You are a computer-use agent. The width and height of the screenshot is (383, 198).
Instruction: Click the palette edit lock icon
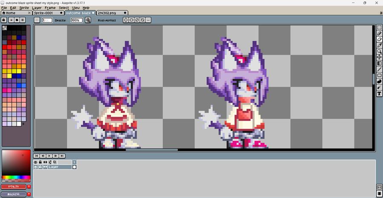tap(4, 20)
